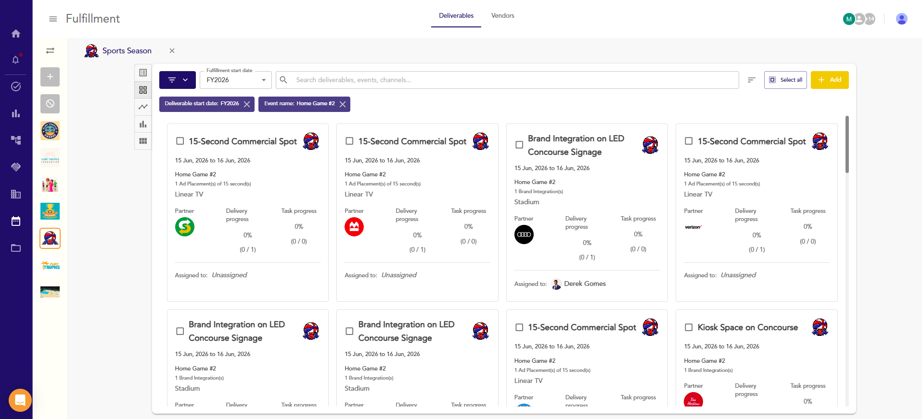Switch to Vendors tab
This screenshot has width=922, height=419.
click(503, 16)
